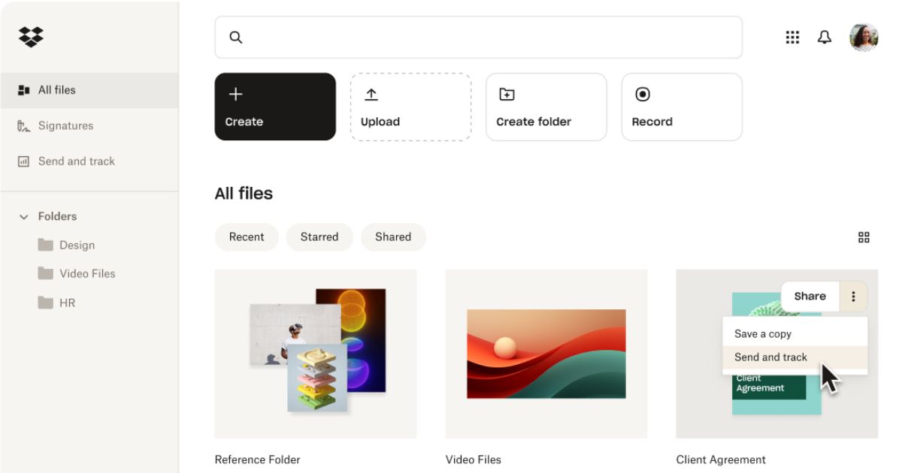Click inside the search input field

click(x=489, y=38)
